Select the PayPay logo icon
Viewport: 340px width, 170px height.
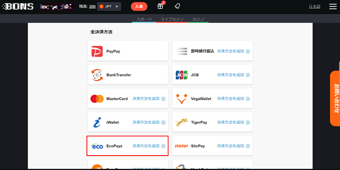pos(97,51)
